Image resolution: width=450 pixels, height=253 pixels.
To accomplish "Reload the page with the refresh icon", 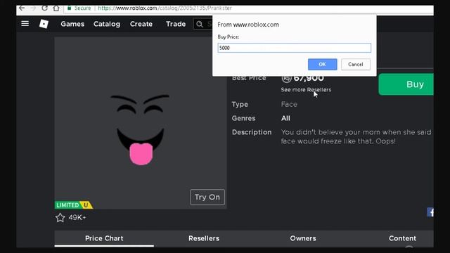I will point(44,8).
